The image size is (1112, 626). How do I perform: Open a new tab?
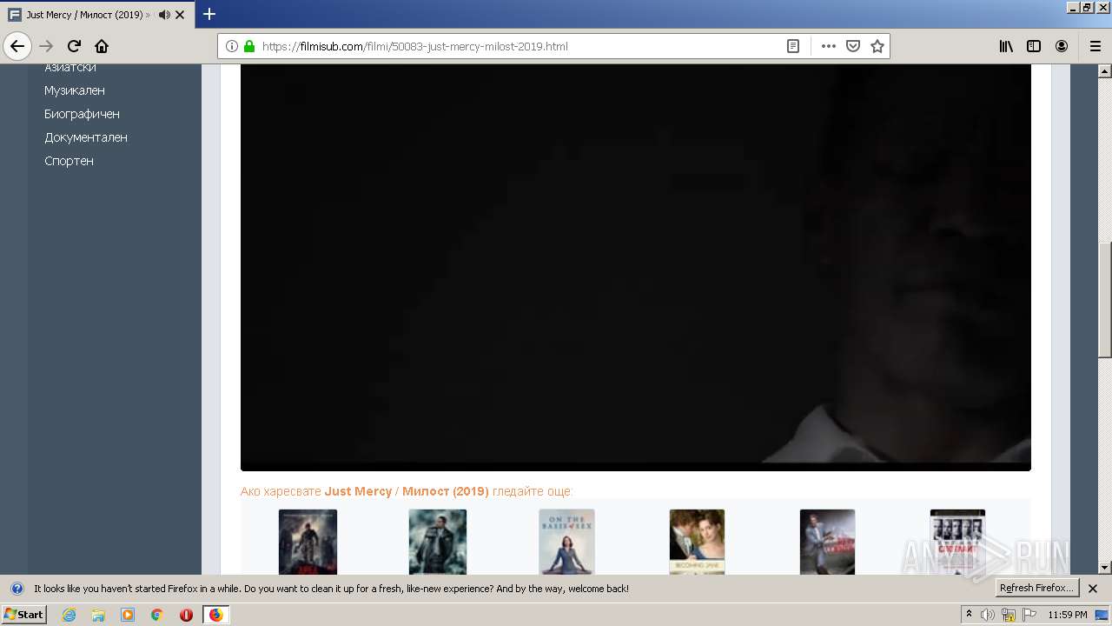tap(209, 14)
